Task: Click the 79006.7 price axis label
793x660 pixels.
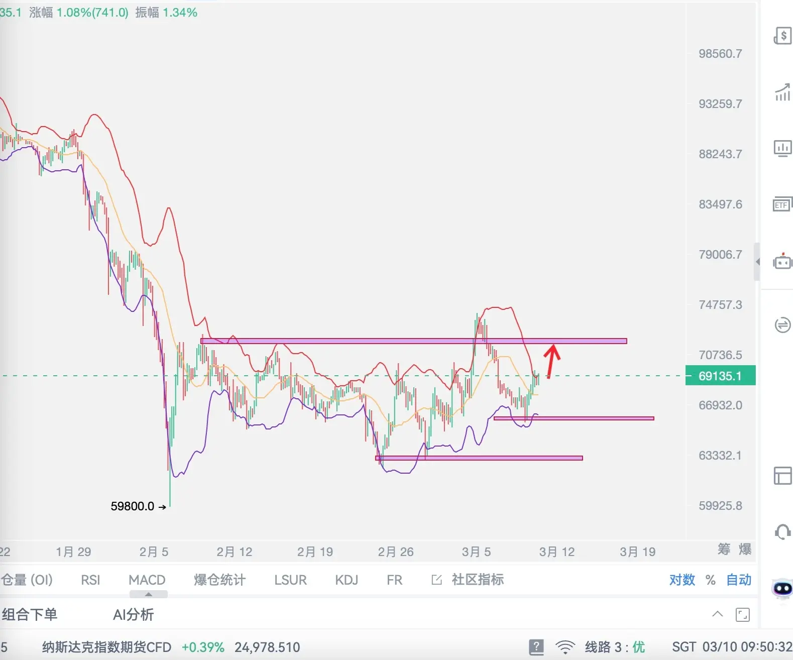Action: (720, 255)
